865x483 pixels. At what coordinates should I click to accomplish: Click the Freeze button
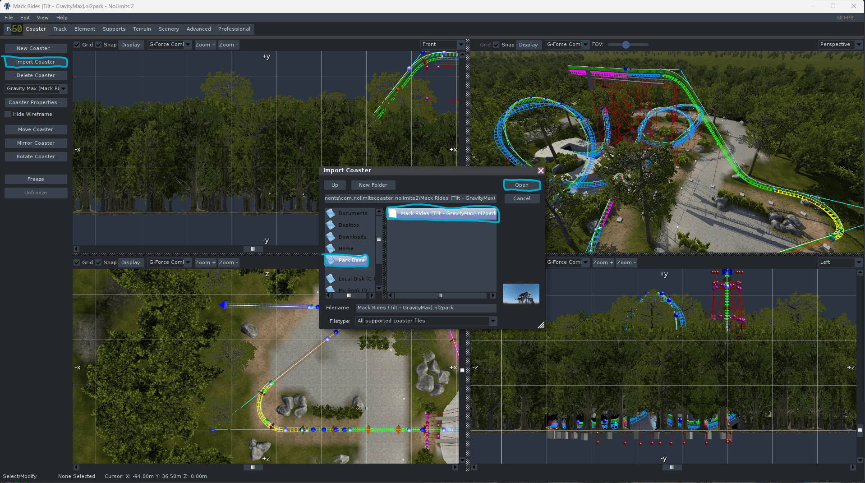[36, 179]
